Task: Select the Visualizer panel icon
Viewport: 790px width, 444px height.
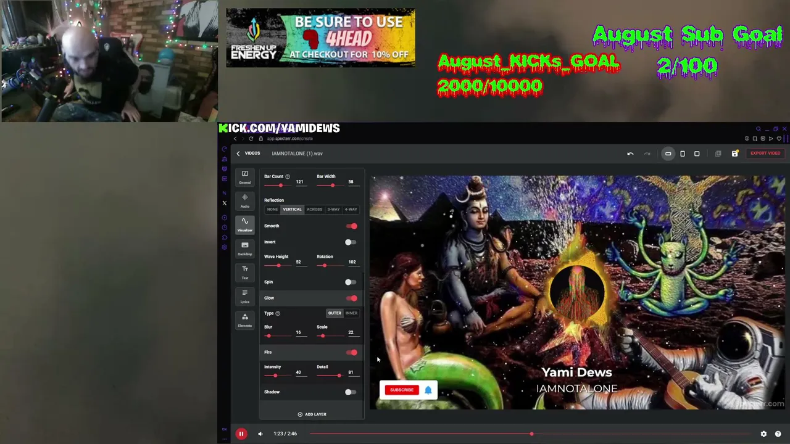Action: pos(245,224)
